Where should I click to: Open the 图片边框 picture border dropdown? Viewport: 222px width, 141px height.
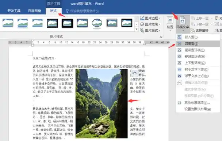pyautogui.click(x=150, y=18)
